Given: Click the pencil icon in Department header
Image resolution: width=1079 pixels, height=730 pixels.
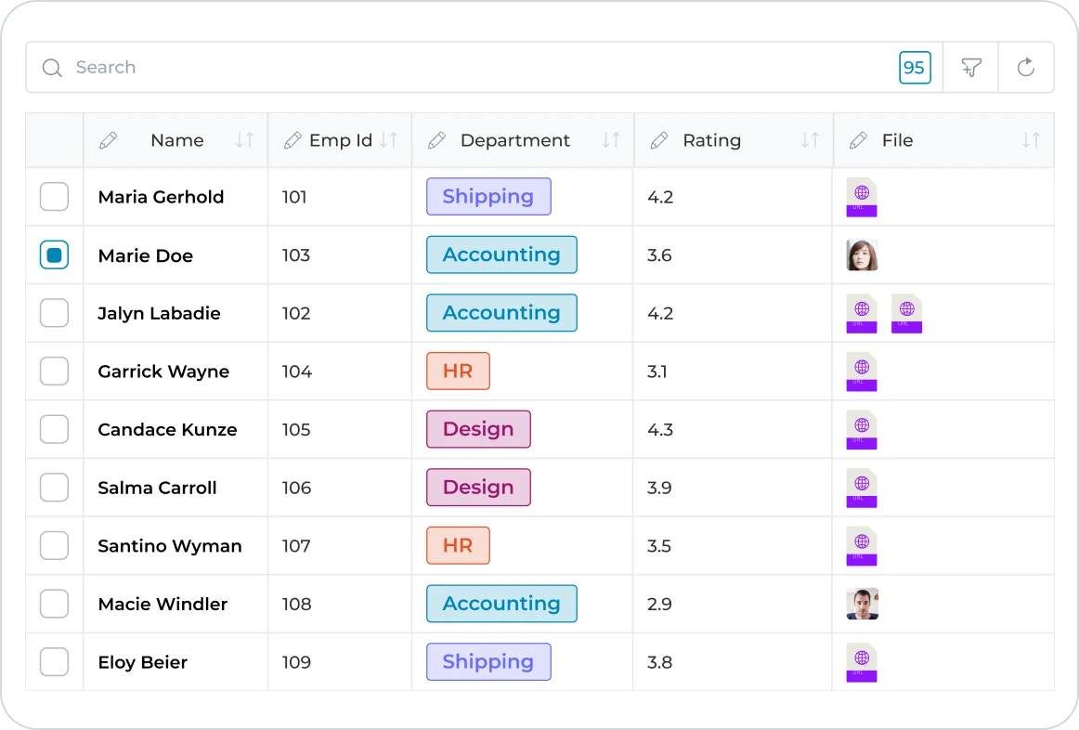Looking at the screenshot, I should [x=436, y=140].
